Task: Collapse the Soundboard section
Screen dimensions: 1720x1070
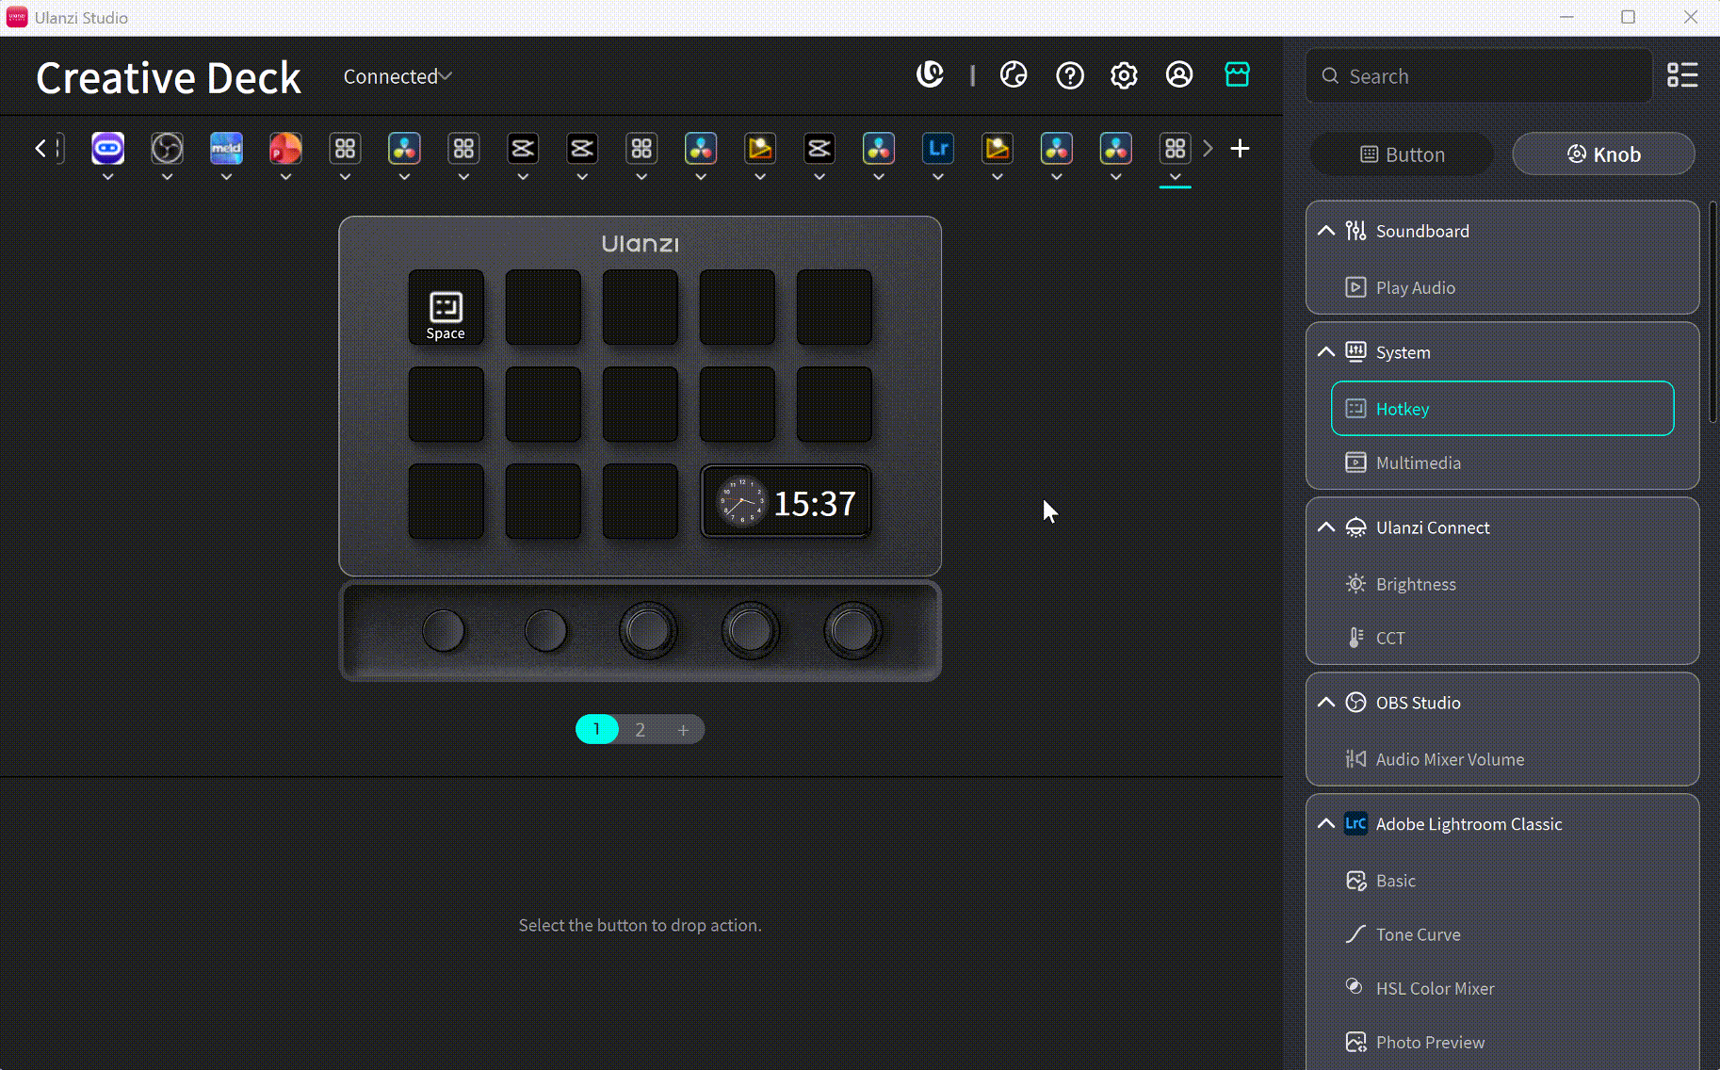Action: pyautogui.click(x=1326, y=231)
